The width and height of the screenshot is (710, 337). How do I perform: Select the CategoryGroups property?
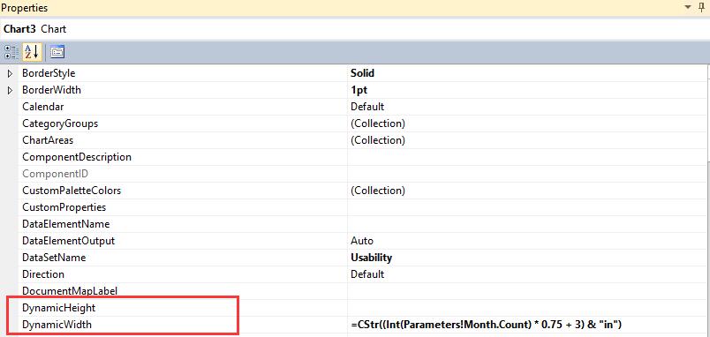[60, 124]
